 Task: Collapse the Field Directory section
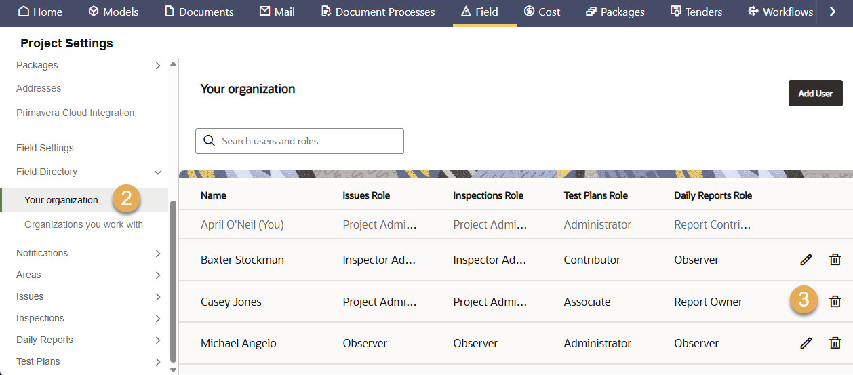pyautogui.click(x=158, y=172)
